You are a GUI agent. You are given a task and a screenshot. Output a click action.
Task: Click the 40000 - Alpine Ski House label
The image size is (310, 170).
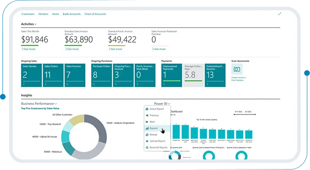coord(45,137)
